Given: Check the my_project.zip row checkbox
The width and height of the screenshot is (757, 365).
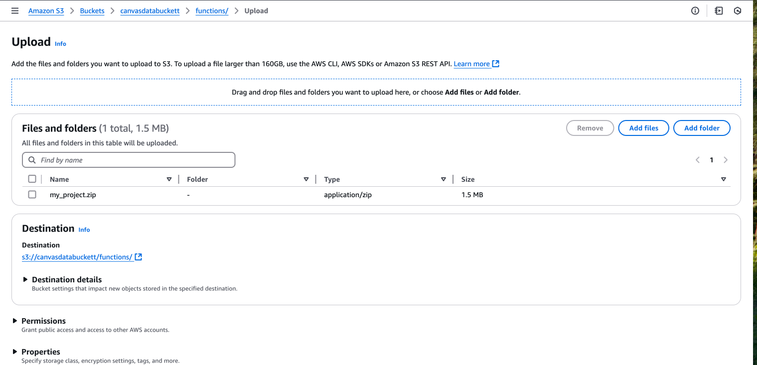Looking at the screenshot, I should click(32, 194).
